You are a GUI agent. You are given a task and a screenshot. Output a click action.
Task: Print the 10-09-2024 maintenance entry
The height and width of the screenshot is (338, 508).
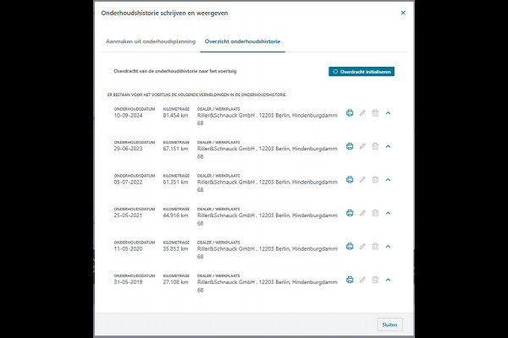(x=350, y=112)
